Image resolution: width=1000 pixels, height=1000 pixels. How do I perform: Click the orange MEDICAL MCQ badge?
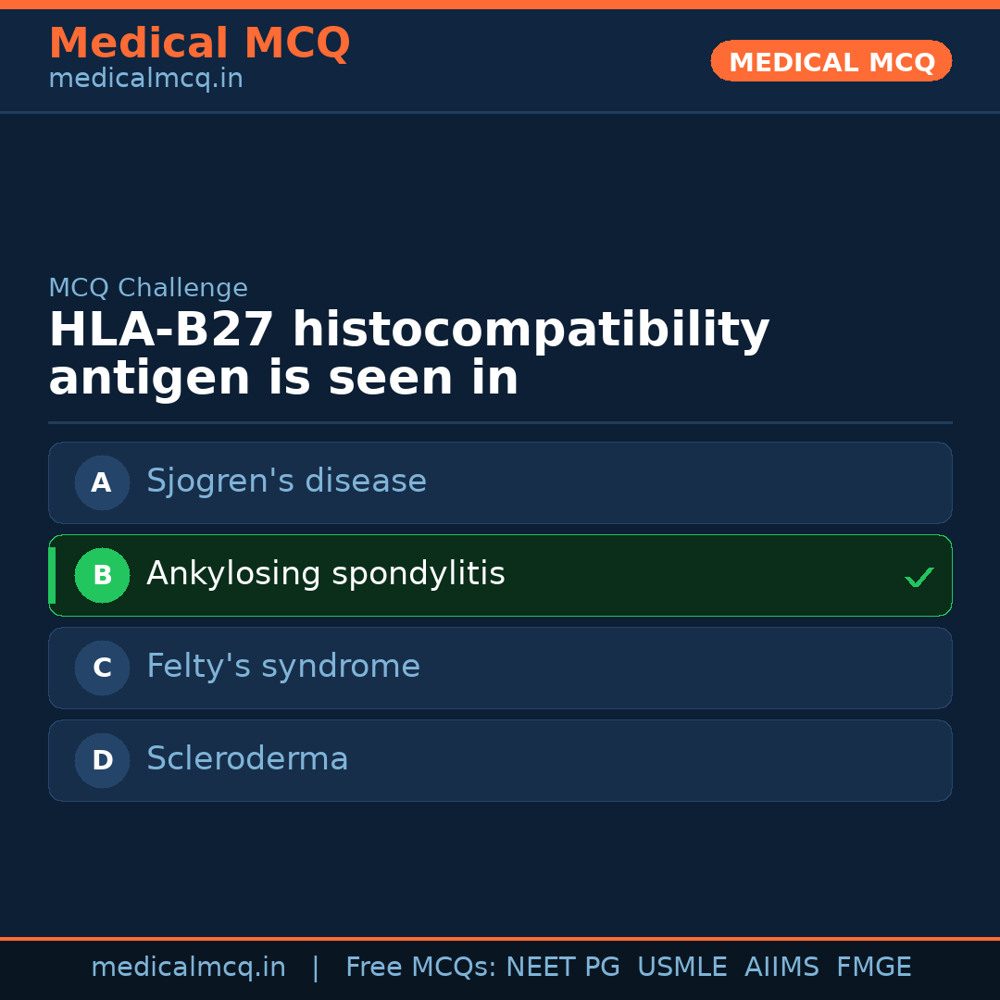click(x=831, y=61)
